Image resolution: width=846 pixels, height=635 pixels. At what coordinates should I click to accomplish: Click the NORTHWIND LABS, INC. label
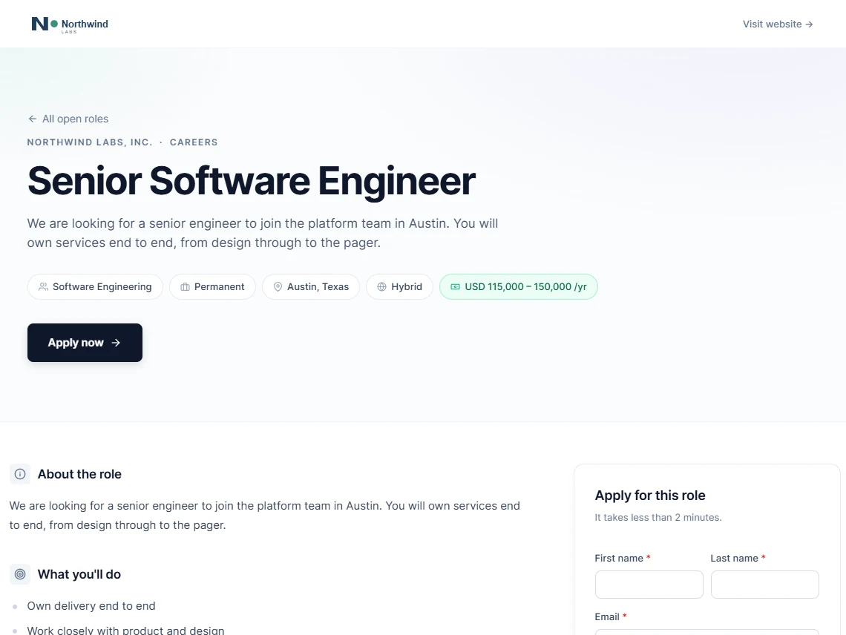90,142
